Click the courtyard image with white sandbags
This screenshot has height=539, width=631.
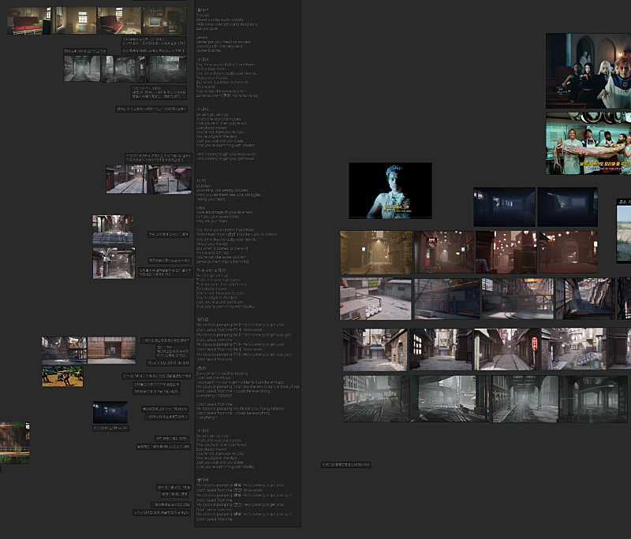click(x=375, y=299)
